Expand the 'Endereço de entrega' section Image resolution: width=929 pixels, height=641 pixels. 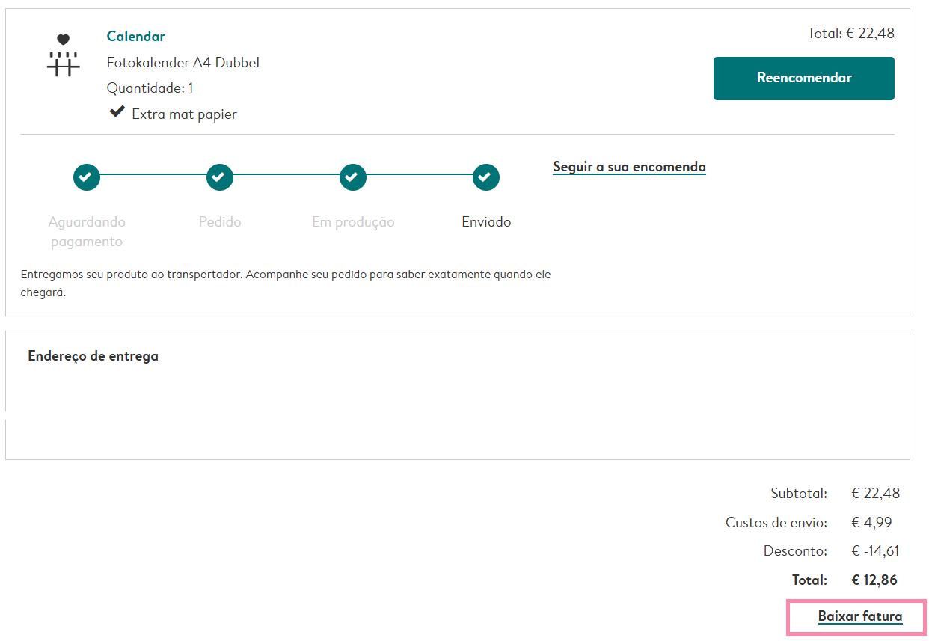coord(93,356)
